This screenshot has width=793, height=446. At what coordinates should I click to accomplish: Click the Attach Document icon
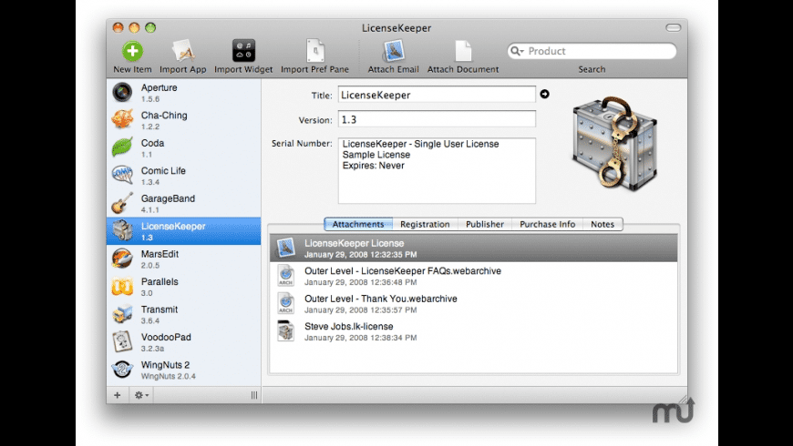click(463, 51)
